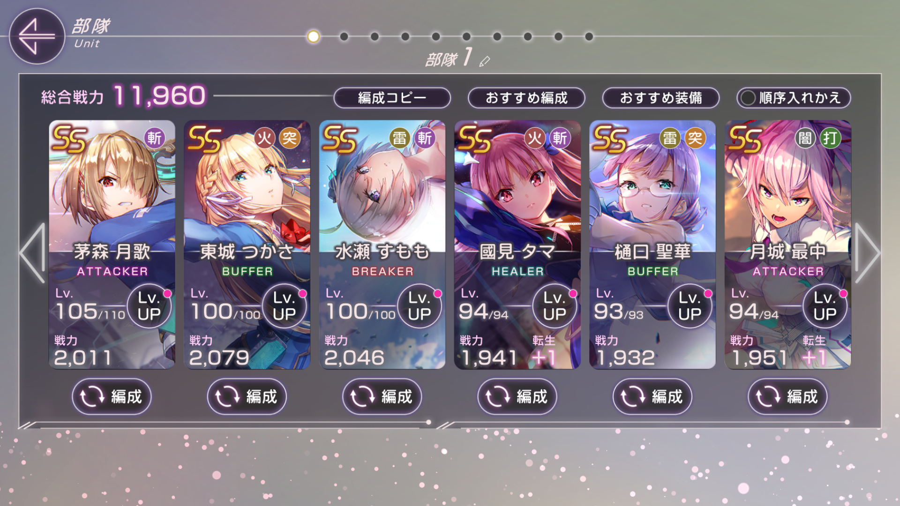
Task: Toggle the 順序入れかえ option
Action: pos(794,98)
